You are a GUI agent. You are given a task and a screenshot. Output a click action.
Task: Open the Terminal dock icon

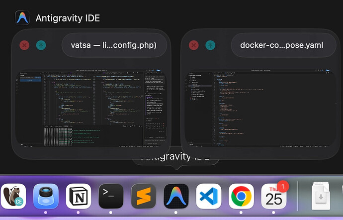pos(111,196)
